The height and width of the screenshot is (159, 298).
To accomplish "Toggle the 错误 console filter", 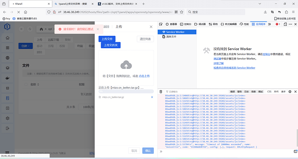I will point(232,91).
